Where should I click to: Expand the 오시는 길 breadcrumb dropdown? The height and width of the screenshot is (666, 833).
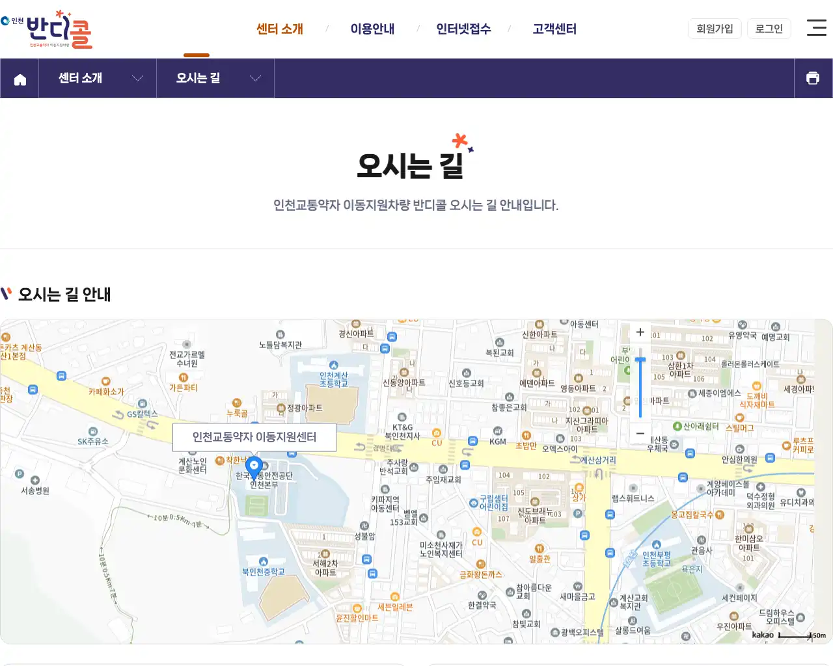point(215,78)
